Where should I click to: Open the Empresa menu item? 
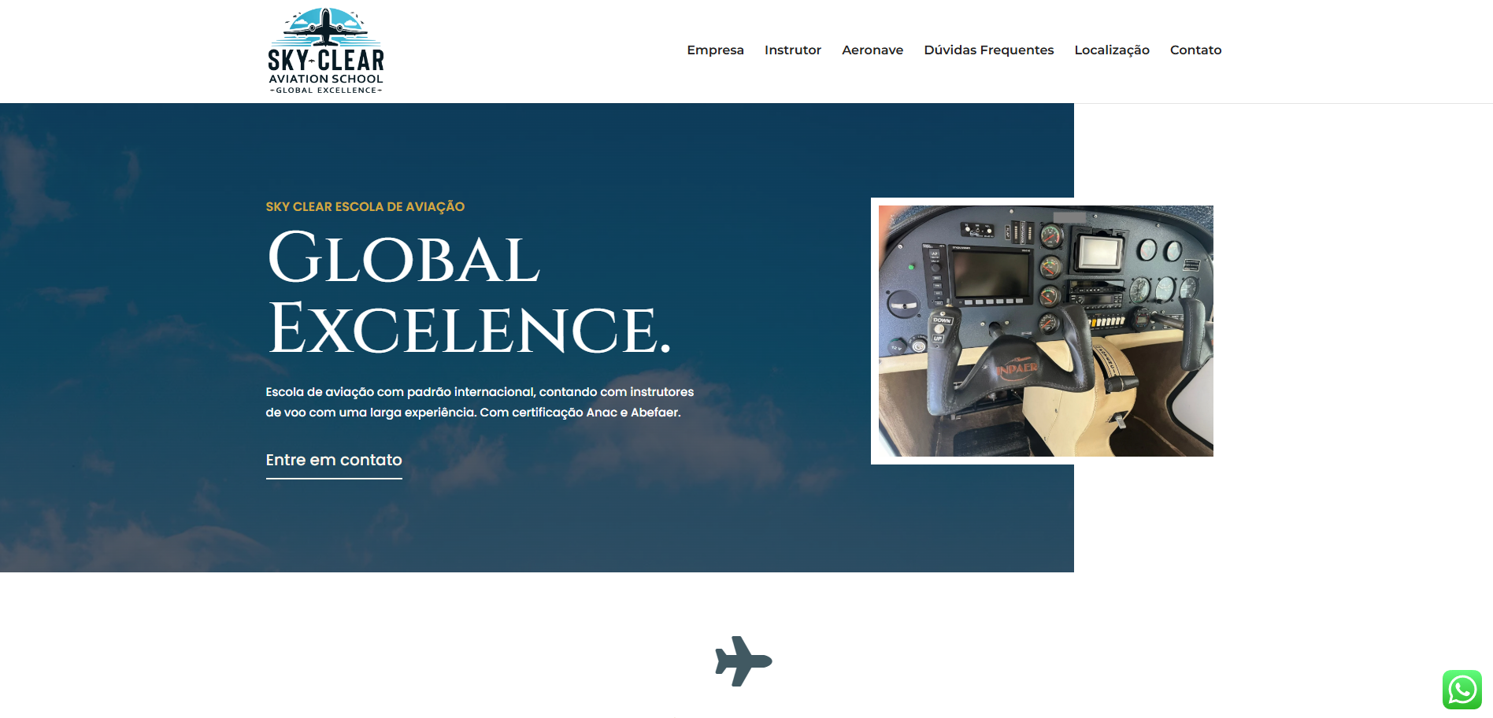715,50
